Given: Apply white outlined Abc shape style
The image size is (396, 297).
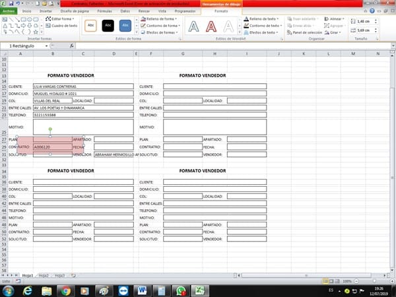Looking at the screenshot, I should click(90, 26).
